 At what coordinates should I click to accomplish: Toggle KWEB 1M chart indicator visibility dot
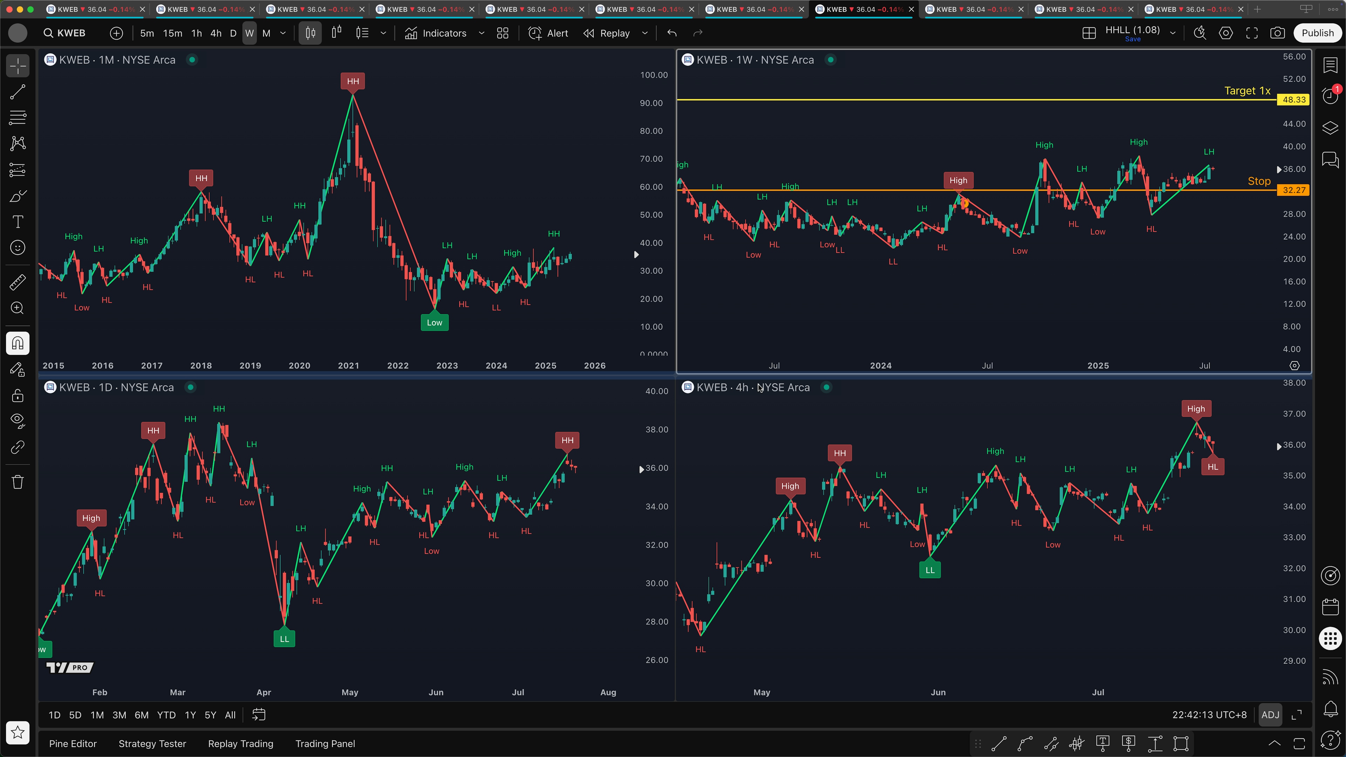click(192, 60)
